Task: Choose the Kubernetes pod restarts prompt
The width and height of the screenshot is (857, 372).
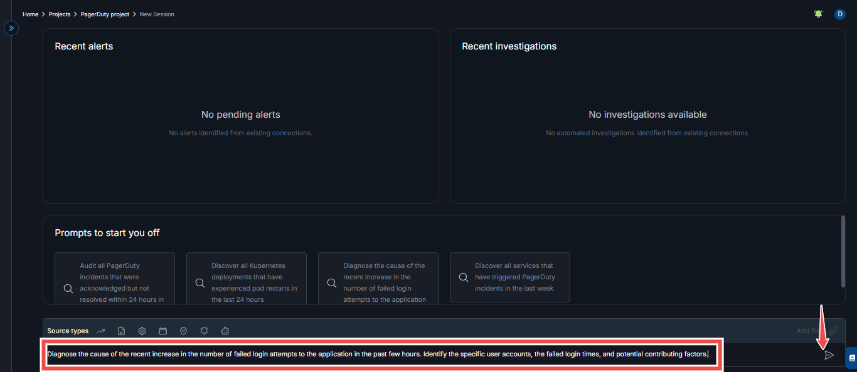Action: pos(247,278)
